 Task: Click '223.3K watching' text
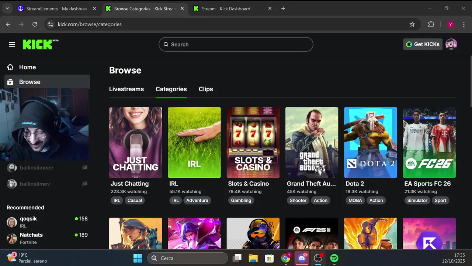coord(129,192)
